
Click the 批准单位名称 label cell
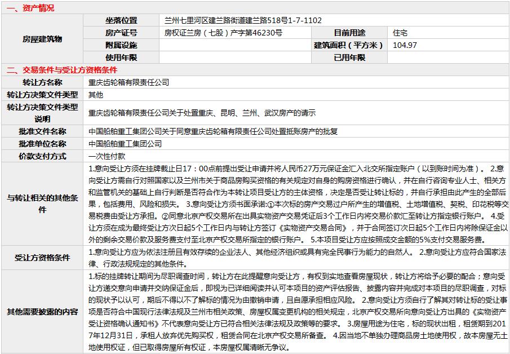(x=42, y=144)
